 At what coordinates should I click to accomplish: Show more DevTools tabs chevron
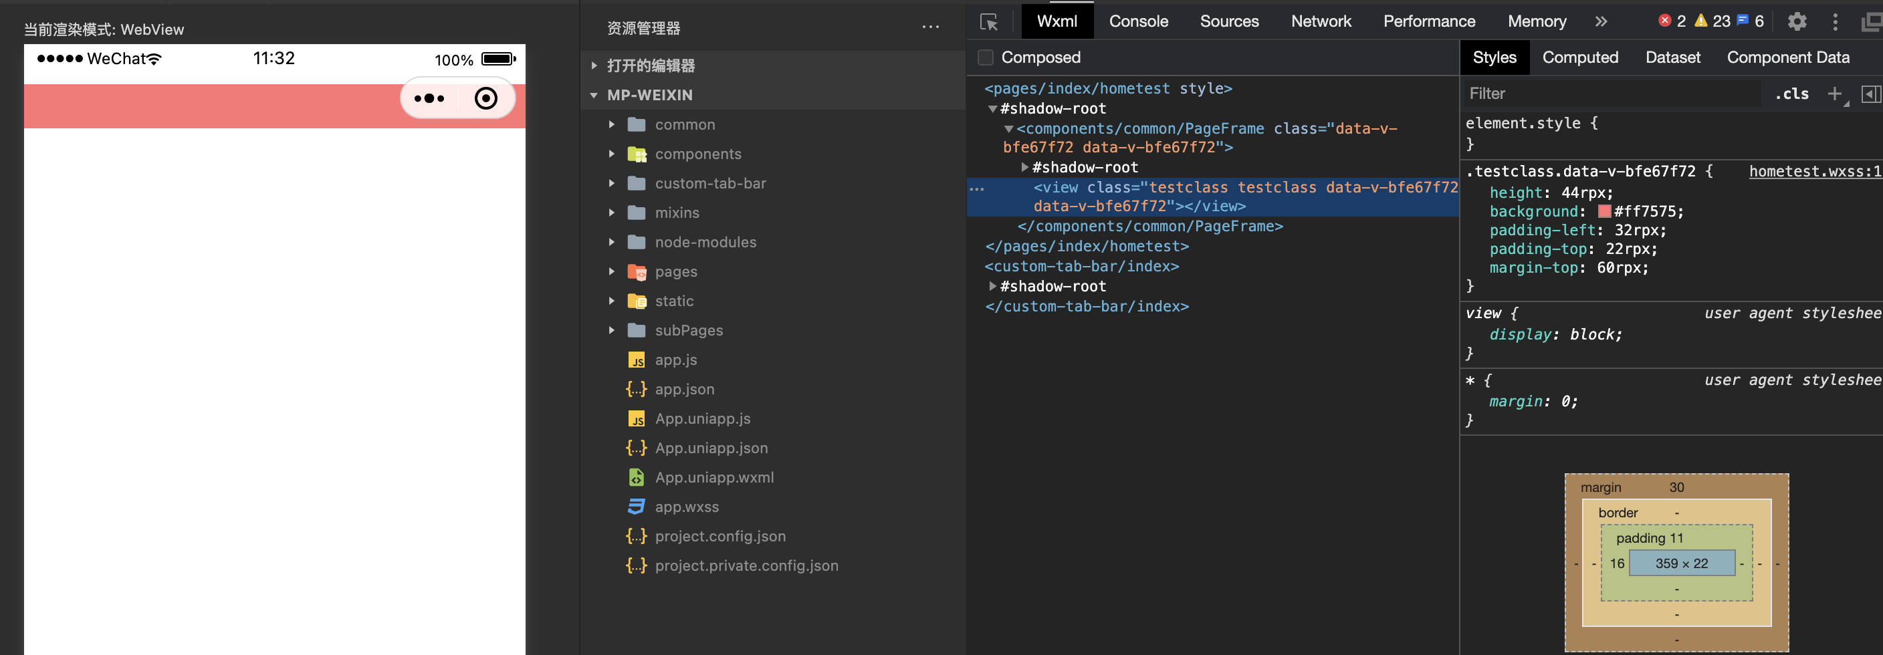pyautogui.click(x=1601, y=22)
